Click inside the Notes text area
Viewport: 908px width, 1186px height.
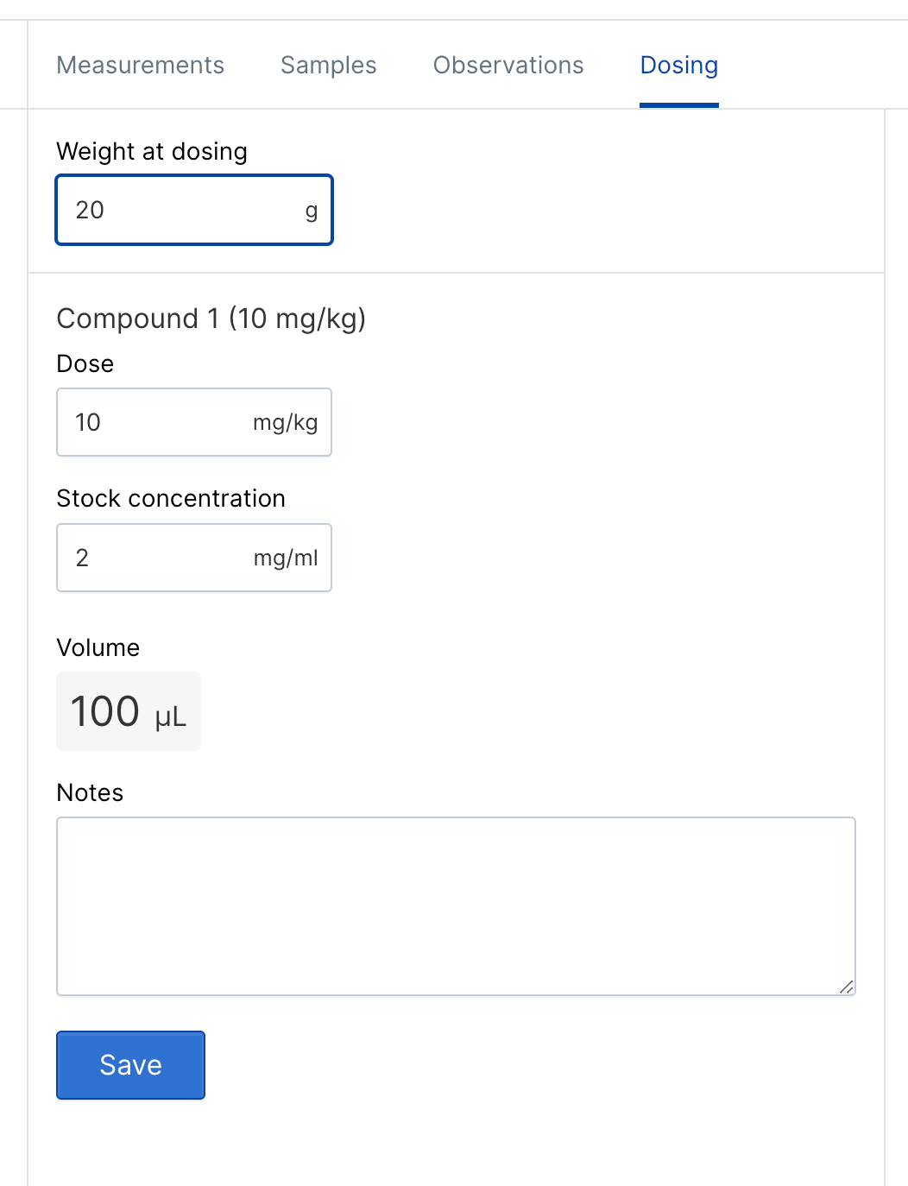[456, 906]
